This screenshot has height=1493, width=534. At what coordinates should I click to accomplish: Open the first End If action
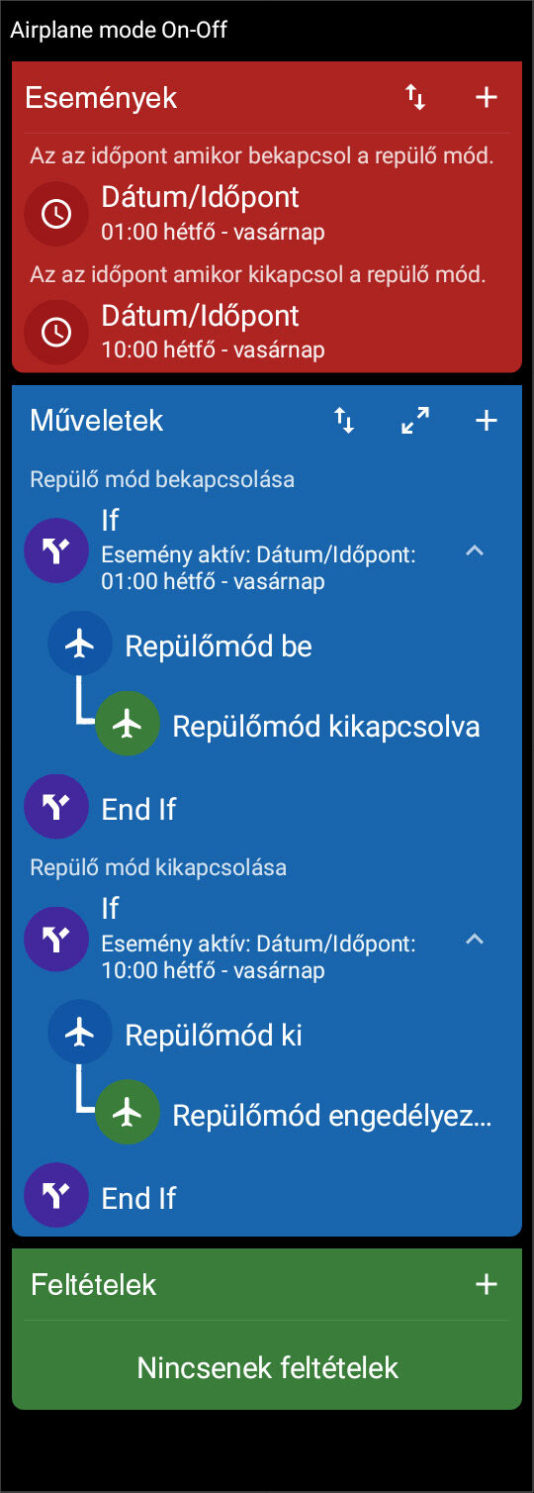click(x=267, y=809)
